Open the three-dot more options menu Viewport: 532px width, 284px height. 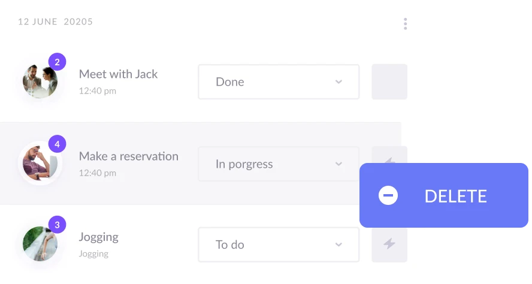[406, 24]
